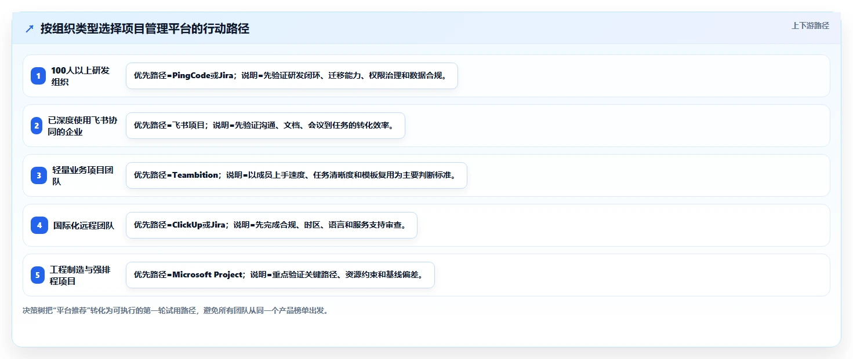Click the 上下游路径 label

(810, 25)
